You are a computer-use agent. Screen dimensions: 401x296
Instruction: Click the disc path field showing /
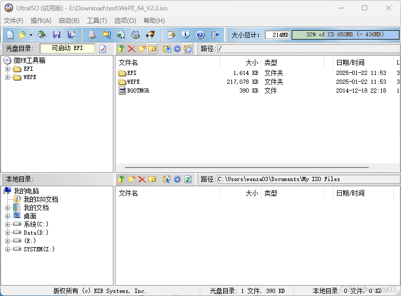(308, 48)
